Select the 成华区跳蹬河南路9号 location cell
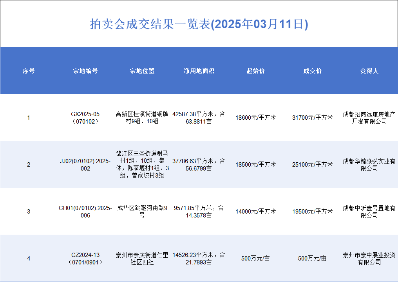The image size is (398, 282). (142, 212)
